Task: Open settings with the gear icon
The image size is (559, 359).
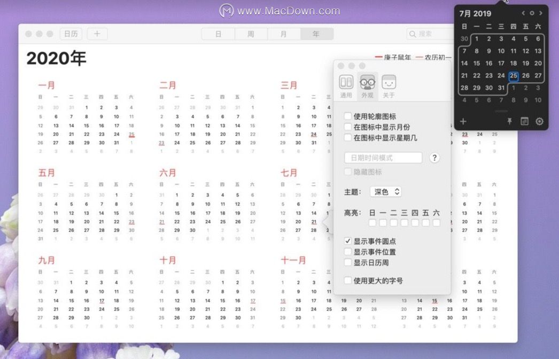Action: (x=539, y=122)
